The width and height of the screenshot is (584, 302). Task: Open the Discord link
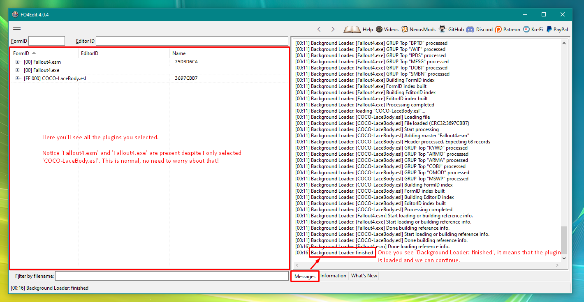480,29
